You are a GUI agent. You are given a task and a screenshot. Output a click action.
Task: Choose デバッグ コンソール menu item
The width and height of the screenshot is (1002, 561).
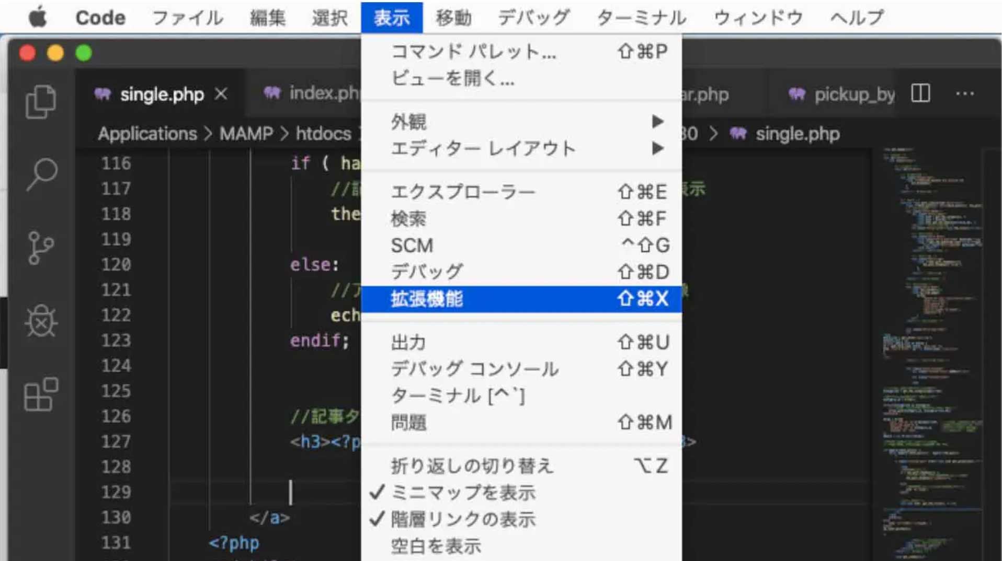click(x=521, y=369)
